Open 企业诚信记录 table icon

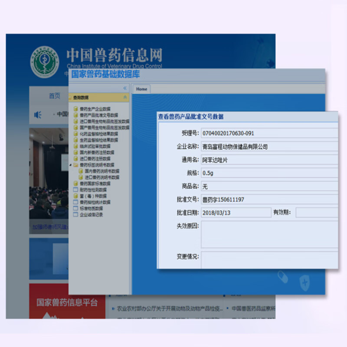pos(76,214)
